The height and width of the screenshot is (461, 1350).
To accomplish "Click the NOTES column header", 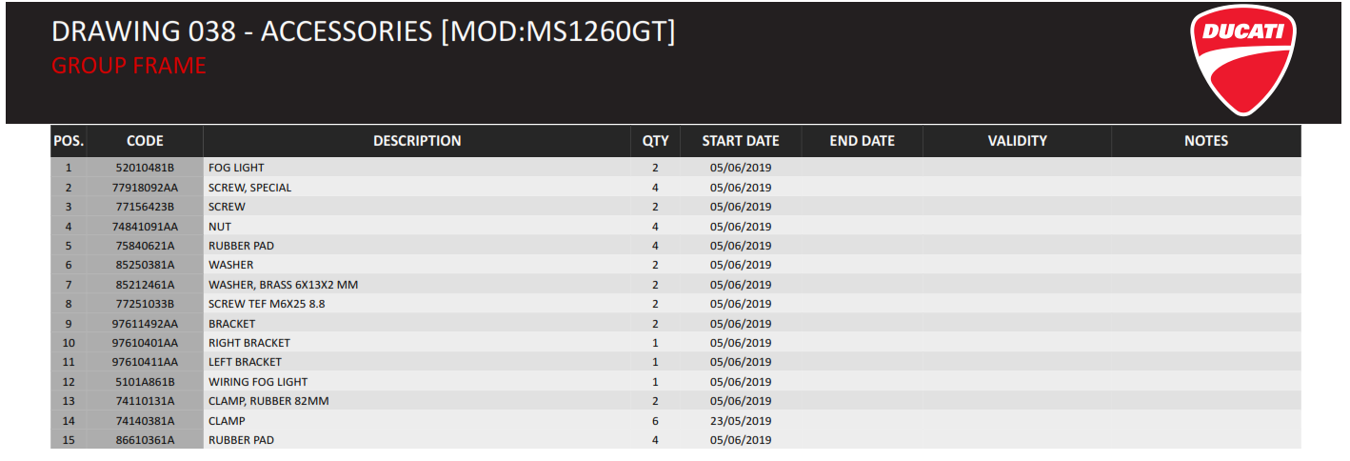I will tap(1205, 141).
